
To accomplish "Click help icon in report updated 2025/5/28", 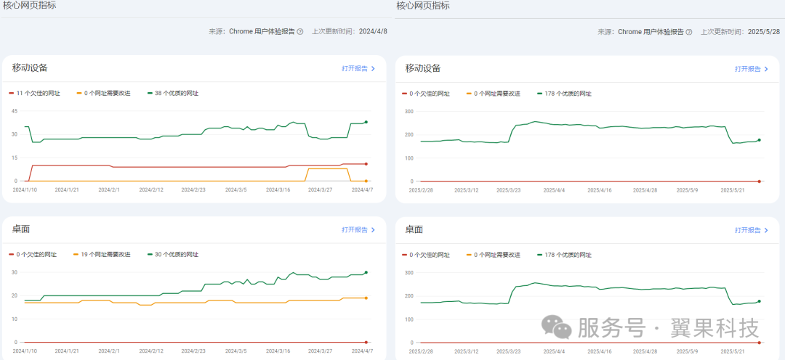I will tap(693, 32).
